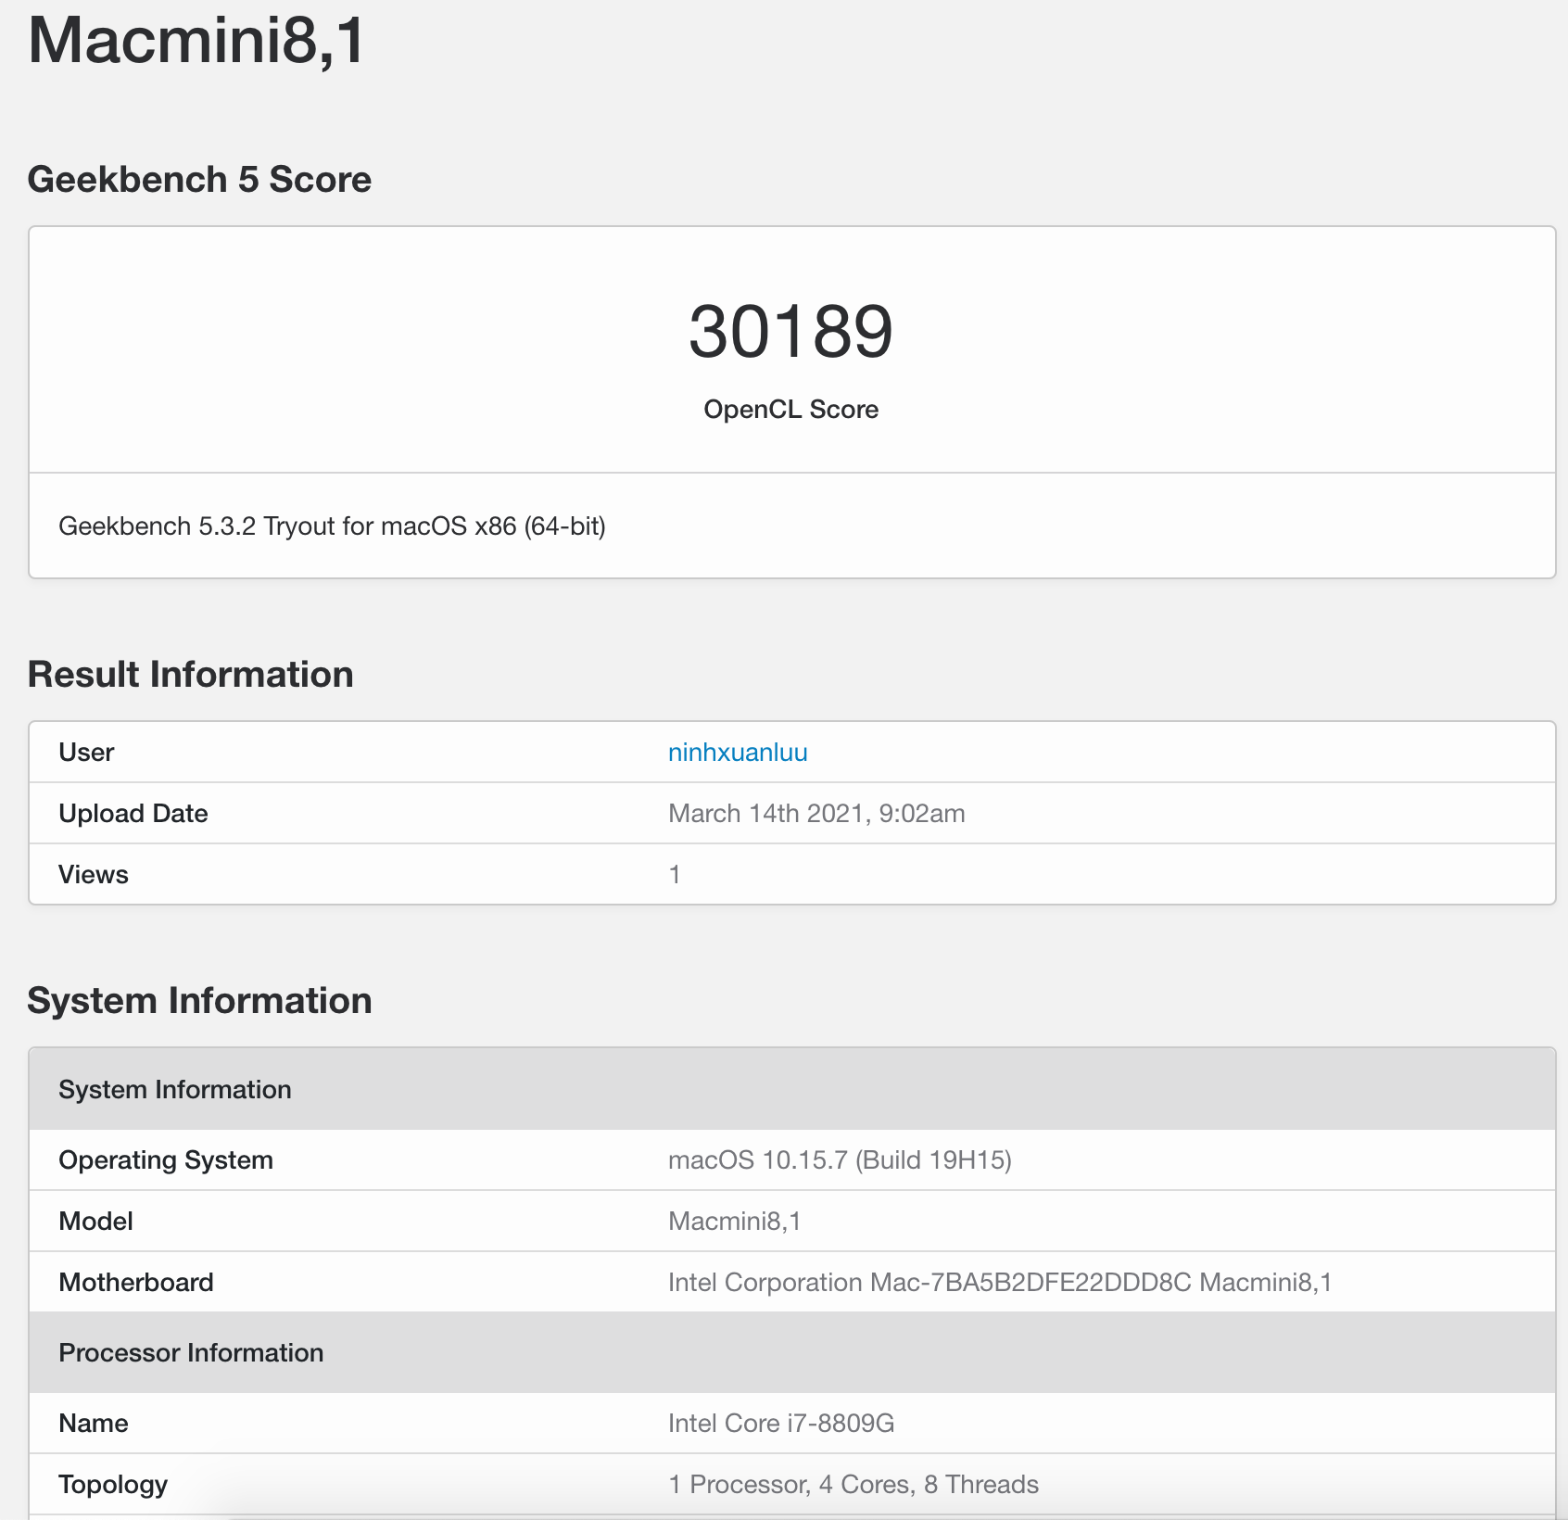The width and height of the screenshot is (1568, 1520).
Task: Click the Processor Information header row
Action: pyautogui.click(x=792, y=1352)
